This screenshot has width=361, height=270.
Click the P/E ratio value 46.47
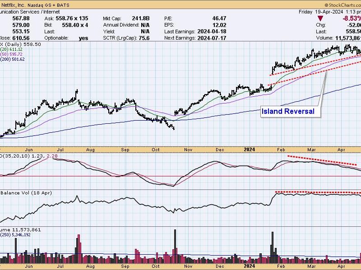[x=219, y=18]
